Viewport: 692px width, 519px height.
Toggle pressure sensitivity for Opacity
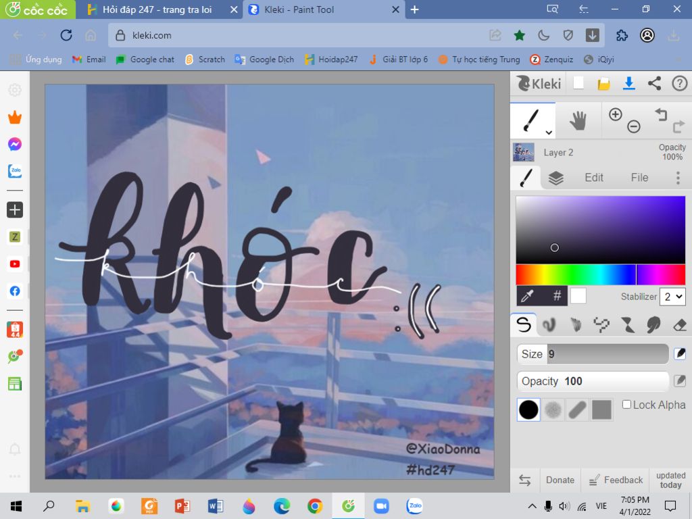click(680, 381)
